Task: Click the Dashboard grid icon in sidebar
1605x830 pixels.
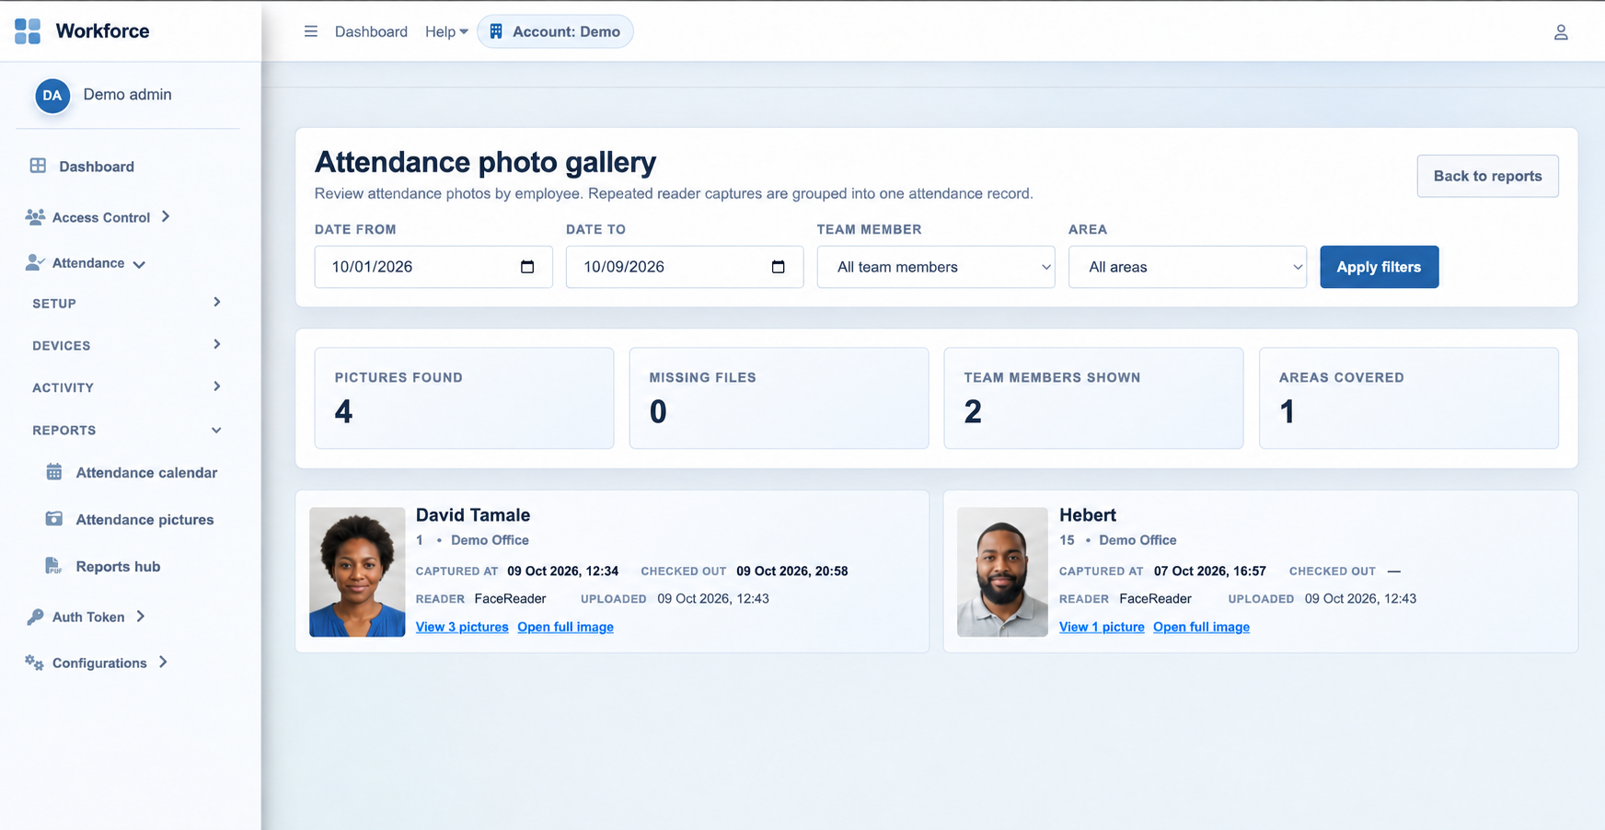Action: coord(38,166)
